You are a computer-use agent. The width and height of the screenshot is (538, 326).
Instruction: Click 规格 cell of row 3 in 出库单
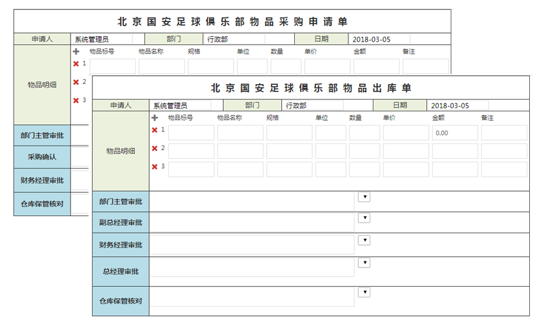coord(289,169)
